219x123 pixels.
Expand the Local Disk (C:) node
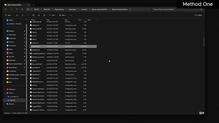click(x=6, y=97)
